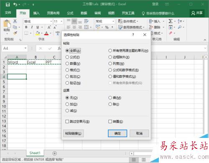The height and width of the screenshot is (163, 209).
Task: Check the 转置(E) checkbox
Action: tap(110, 122)
